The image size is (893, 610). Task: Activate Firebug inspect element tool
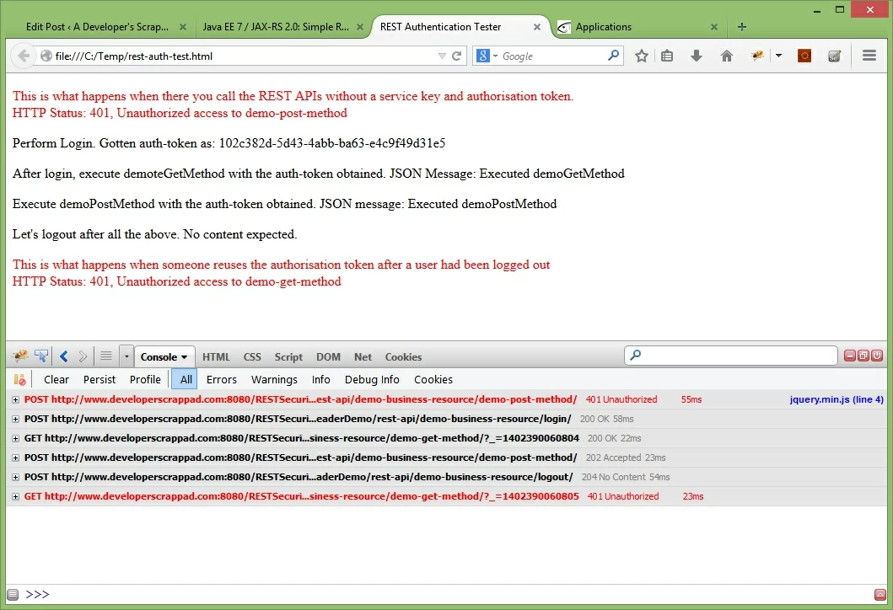pos(41,356)
